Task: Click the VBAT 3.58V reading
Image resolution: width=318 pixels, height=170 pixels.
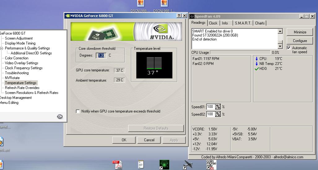Action: [x=244, y=139]
